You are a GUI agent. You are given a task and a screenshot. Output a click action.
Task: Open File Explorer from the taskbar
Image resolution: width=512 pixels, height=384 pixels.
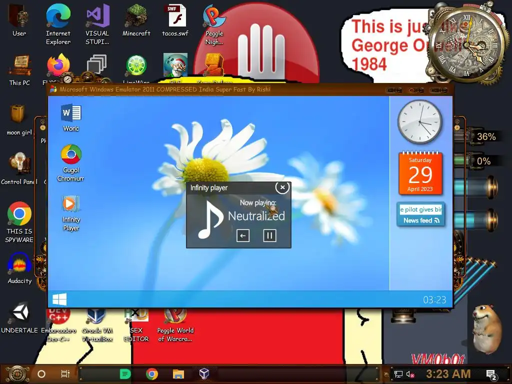coord(178,374)
